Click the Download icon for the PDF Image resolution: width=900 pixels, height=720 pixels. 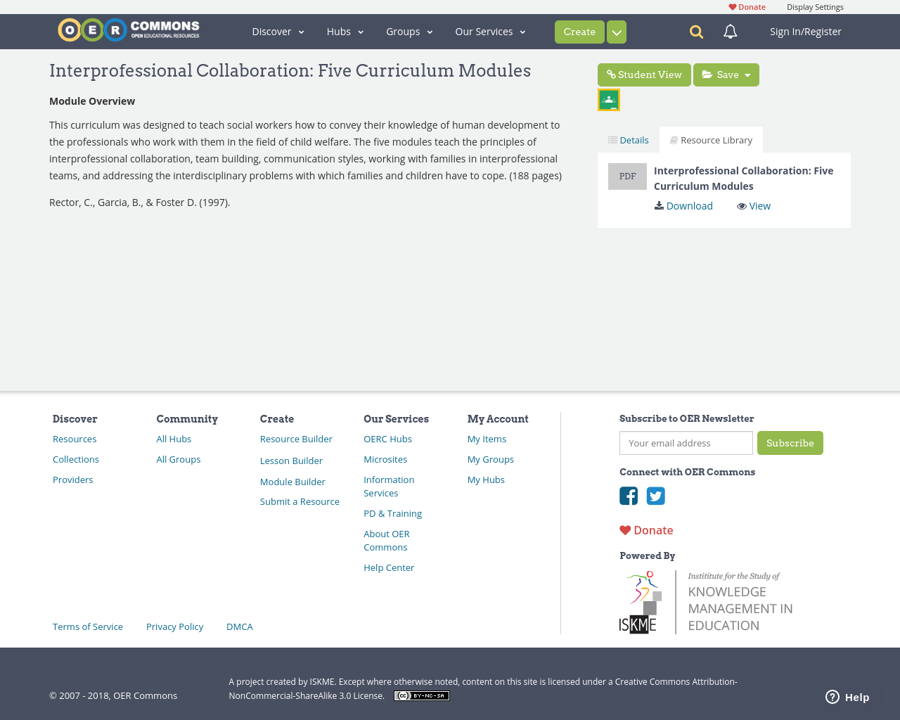click(659, 205)
